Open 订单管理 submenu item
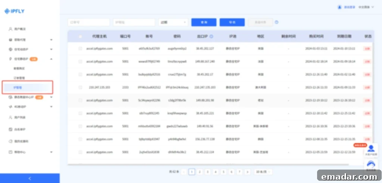Image resolution: width=382 pixels, height=183 pixels. click(19, 78)
